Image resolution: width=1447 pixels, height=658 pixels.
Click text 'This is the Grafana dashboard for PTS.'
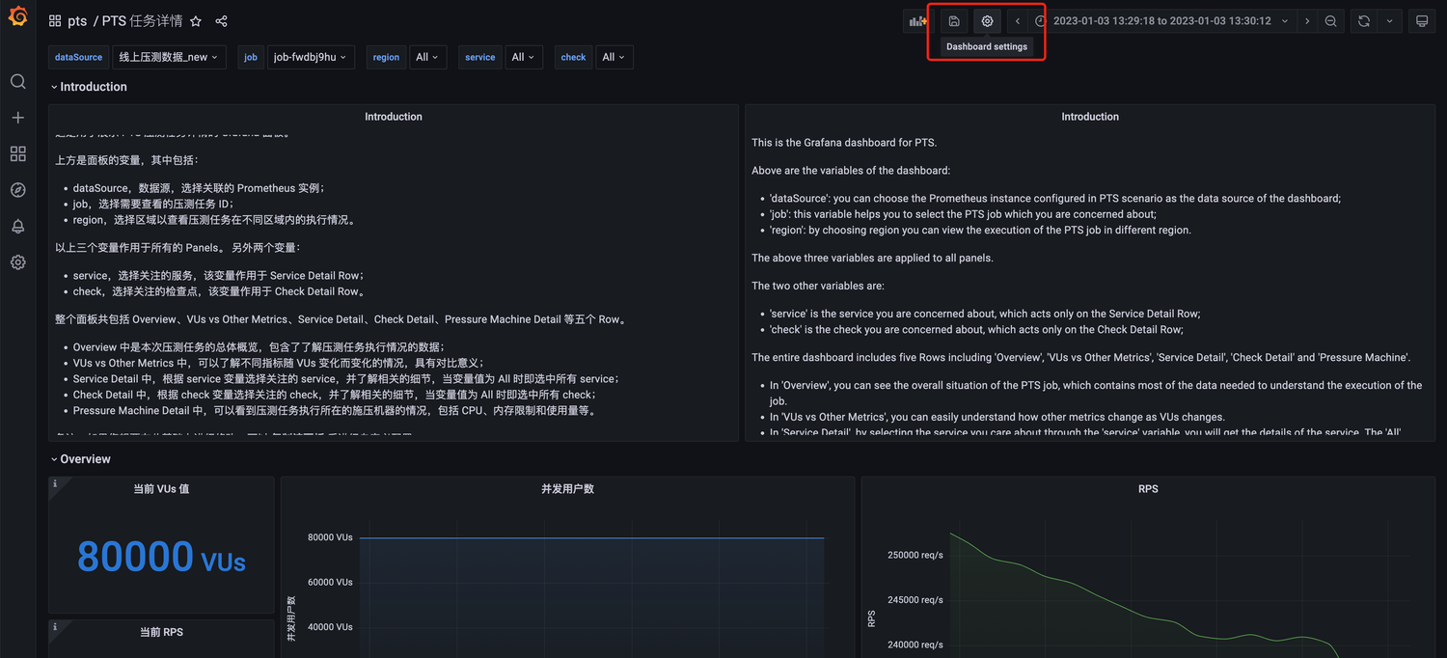[x=844, y=143]
